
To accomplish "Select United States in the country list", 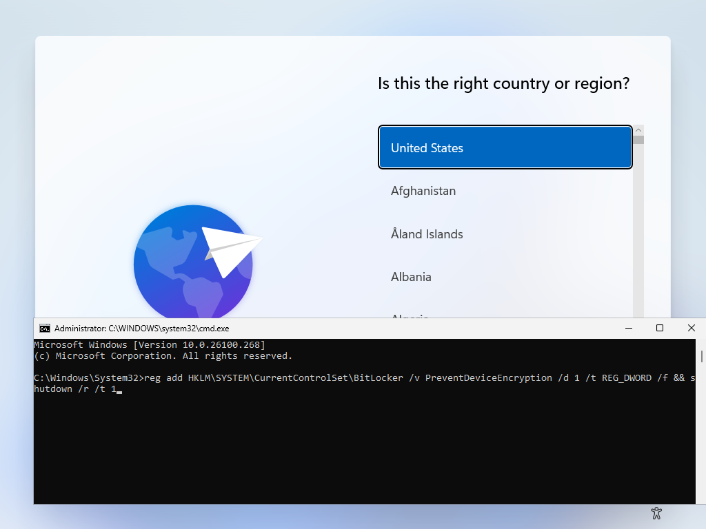I will [x=505, y=147].
